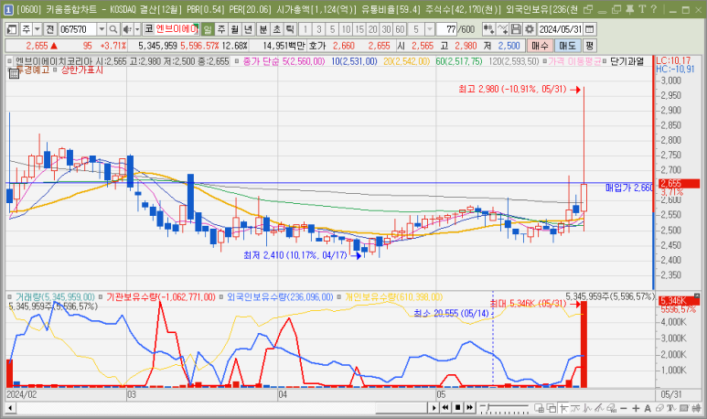The height and width of the screenshot is (419, 707).
Task: Click the fast forward playback button
Action: [x=470, y=408]
